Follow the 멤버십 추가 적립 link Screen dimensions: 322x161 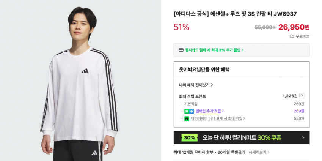pos(209,111)
